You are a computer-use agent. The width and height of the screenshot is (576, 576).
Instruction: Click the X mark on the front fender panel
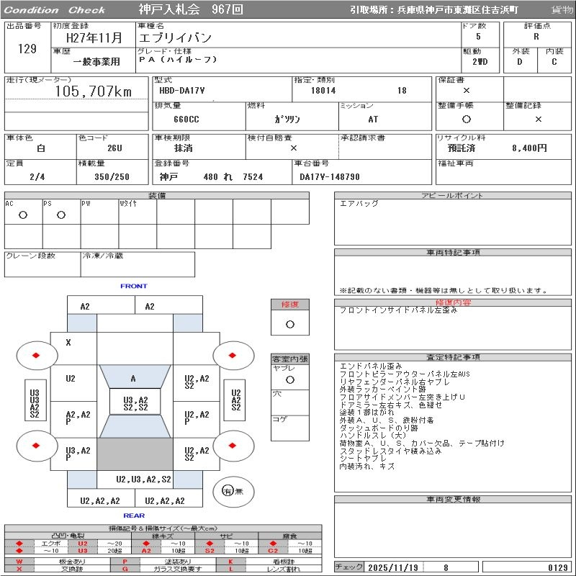[68, 343]
